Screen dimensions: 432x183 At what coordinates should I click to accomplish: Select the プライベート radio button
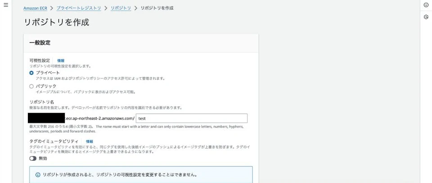coord(31,73)
